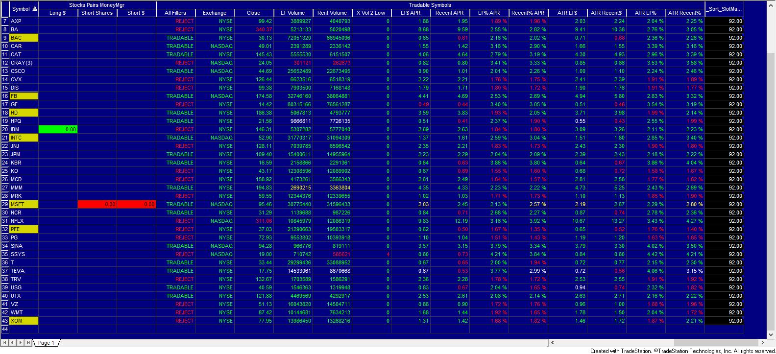
Task: Select SSYS X Vol 2 Low value 4
Action: [371, 254]
